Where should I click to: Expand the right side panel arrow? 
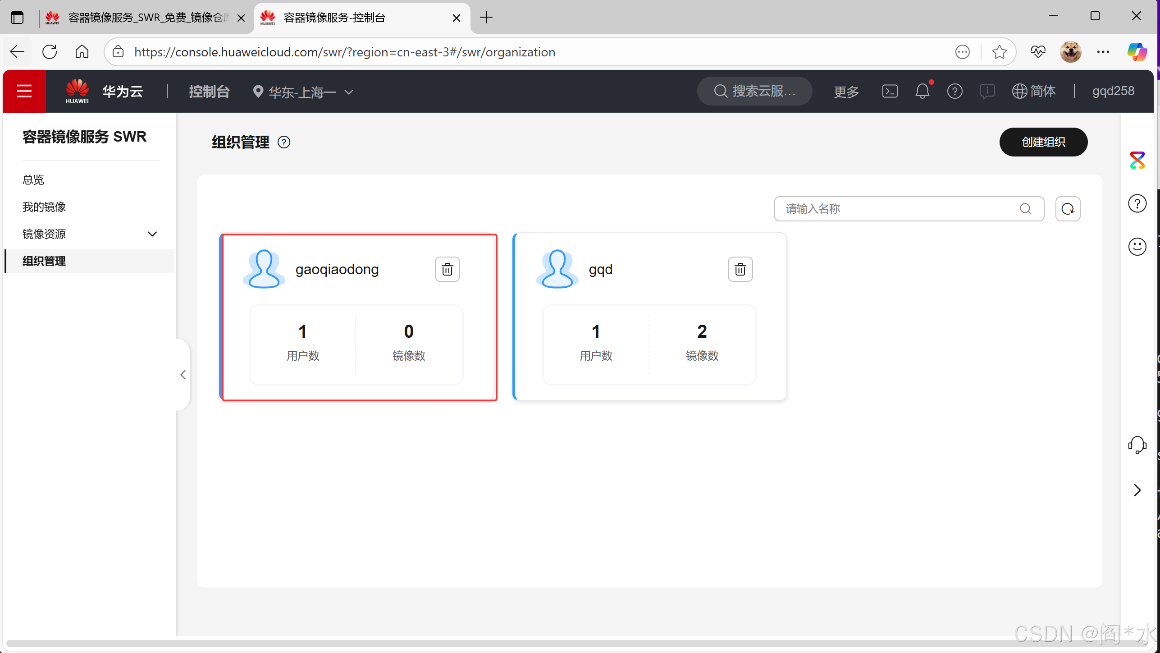click(x=1137, y=490)
